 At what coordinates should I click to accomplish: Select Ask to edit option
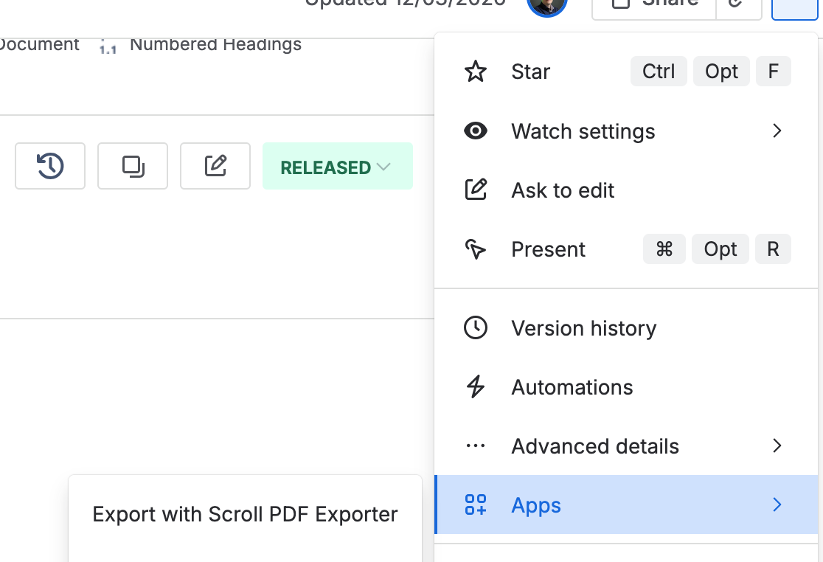[626, 190]
